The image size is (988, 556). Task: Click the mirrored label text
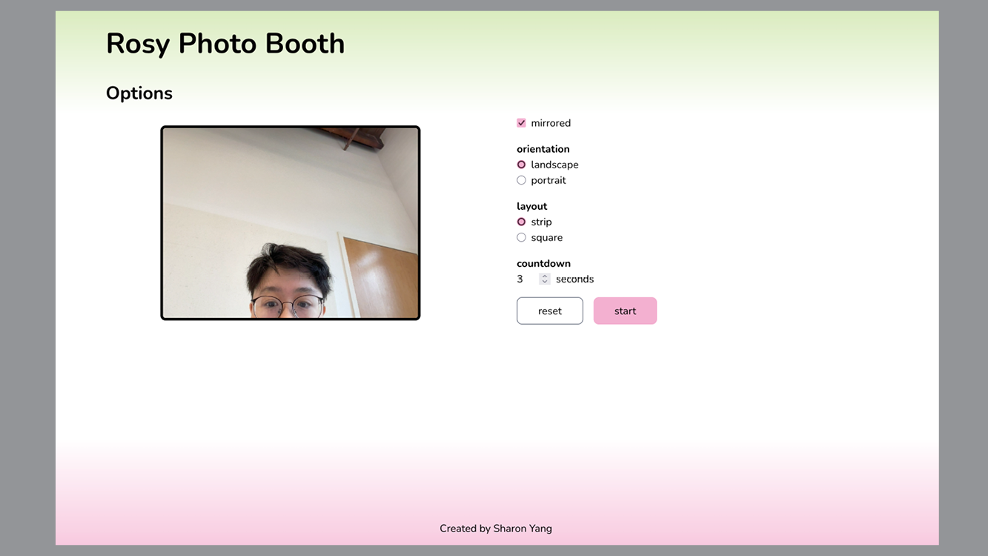tap(551, 122)
